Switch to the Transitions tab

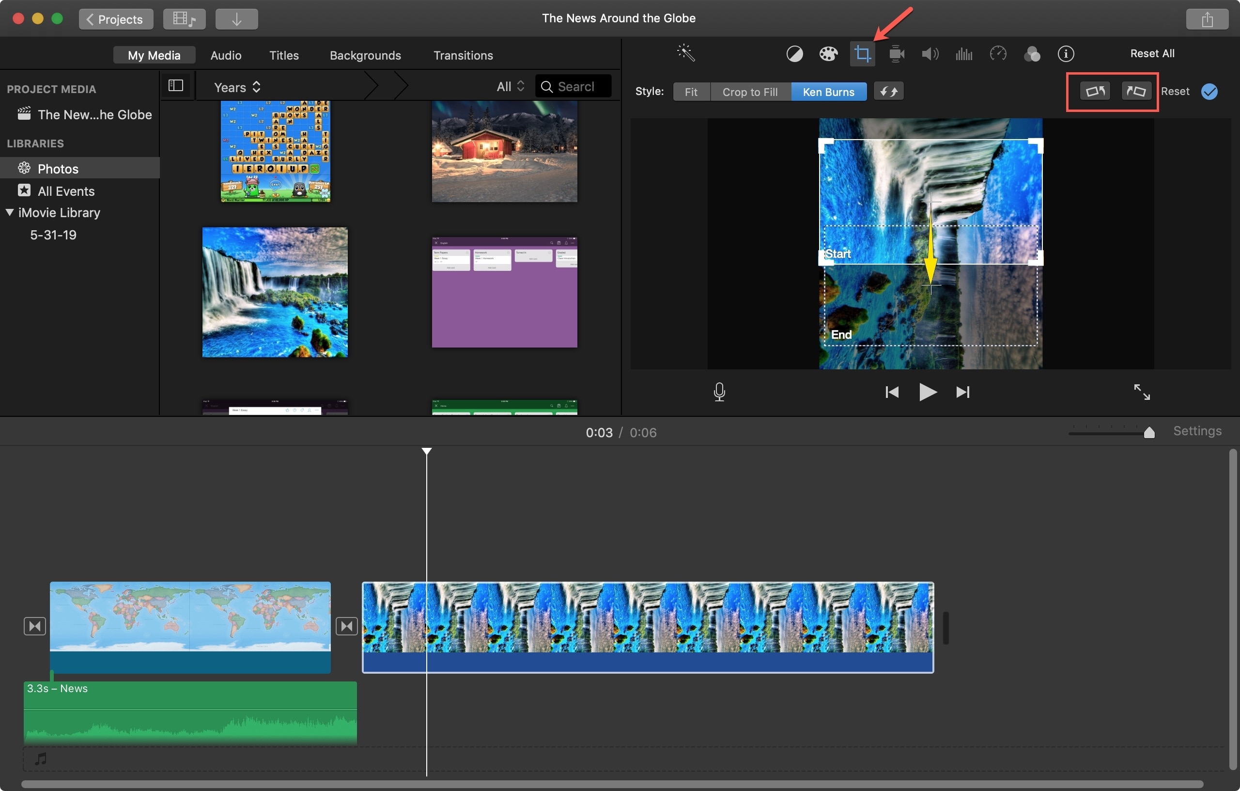(x=463, y=55)
